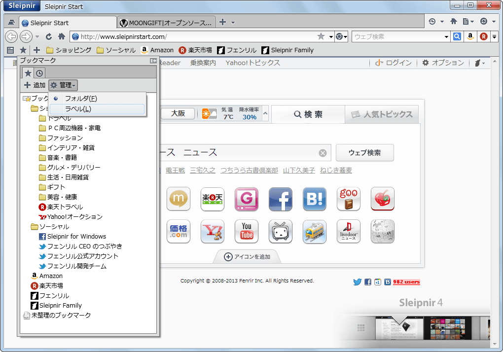Select 未整理のブックマーク in bookmark tree

[x=57, y=316]
